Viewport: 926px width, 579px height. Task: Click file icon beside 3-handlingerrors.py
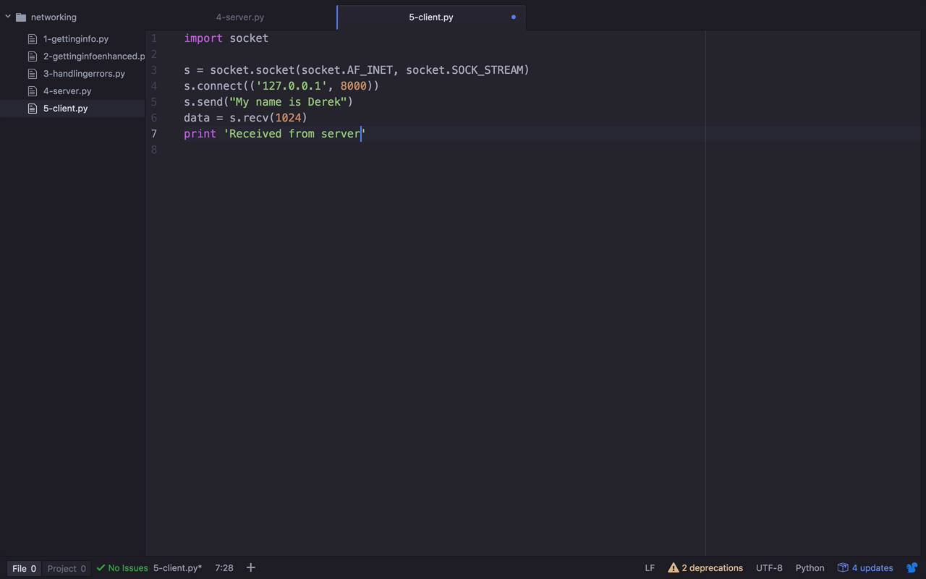point(32,74)
